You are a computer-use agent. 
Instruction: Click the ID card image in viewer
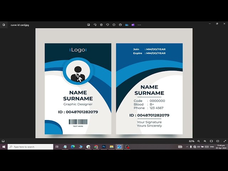click(x=114, y=83)
